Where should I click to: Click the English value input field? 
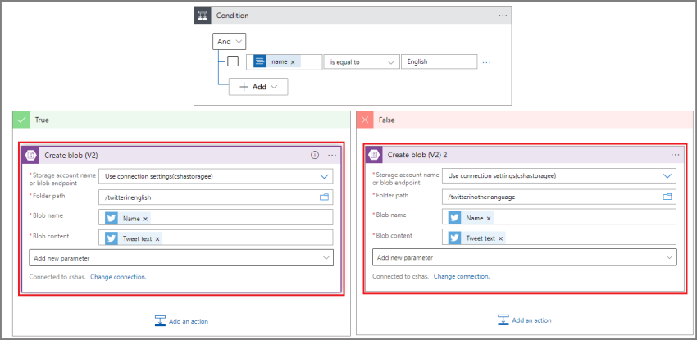(x=440, y=61)
